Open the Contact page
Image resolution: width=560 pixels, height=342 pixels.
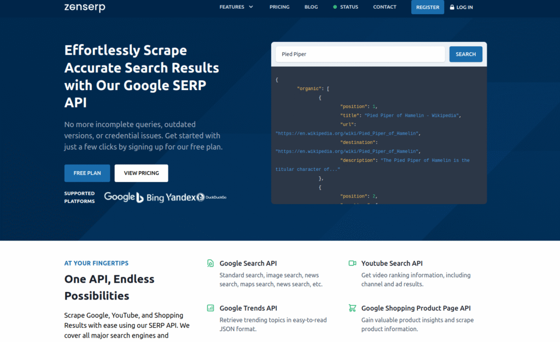tap(384, 7)
